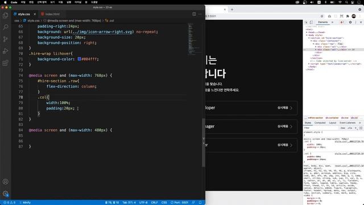This screenshot has width=364, height=205.
Task: Click Minify in the status bar
Action: [x=25, y=203]
